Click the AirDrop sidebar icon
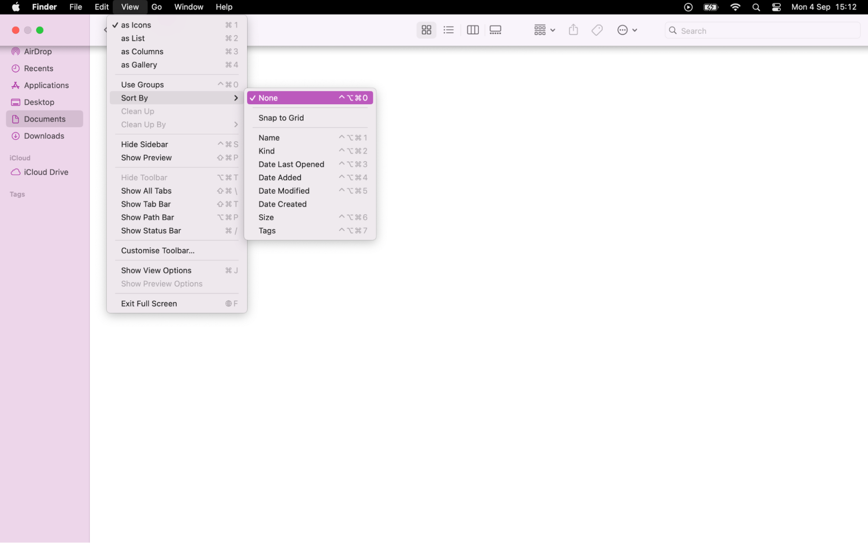This screenshot has height=543, width=868. (x=16, y=51)
